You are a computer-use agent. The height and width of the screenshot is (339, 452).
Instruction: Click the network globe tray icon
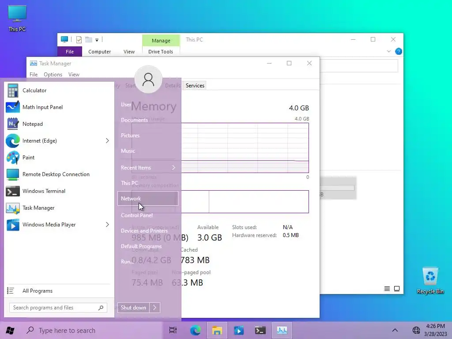416,330
